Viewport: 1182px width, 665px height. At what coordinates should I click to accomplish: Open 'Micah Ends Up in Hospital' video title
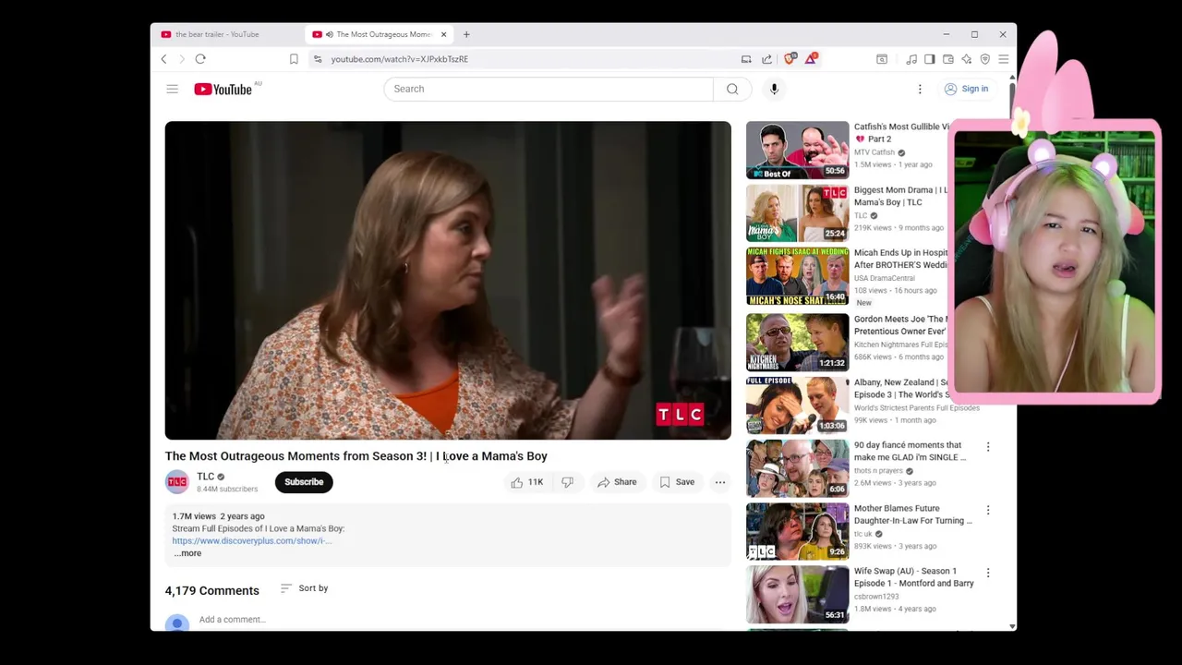click(901, 259)
